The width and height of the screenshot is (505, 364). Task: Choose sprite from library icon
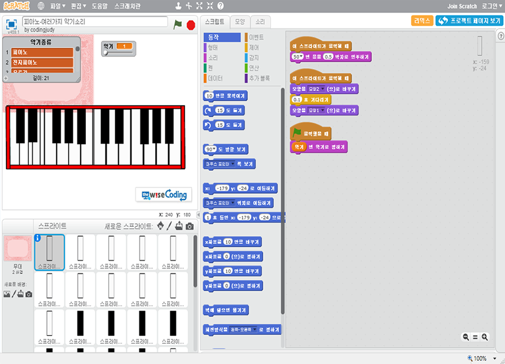160,226
